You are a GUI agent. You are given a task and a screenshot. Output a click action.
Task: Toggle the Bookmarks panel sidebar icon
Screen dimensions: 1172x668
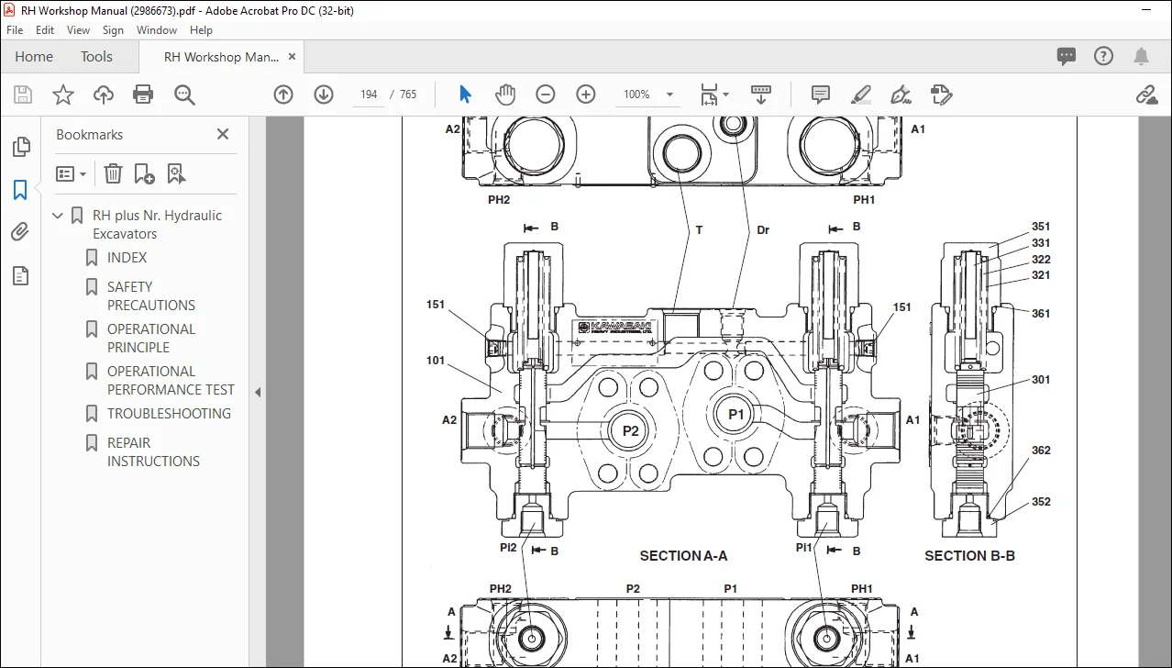click(20, 190)
